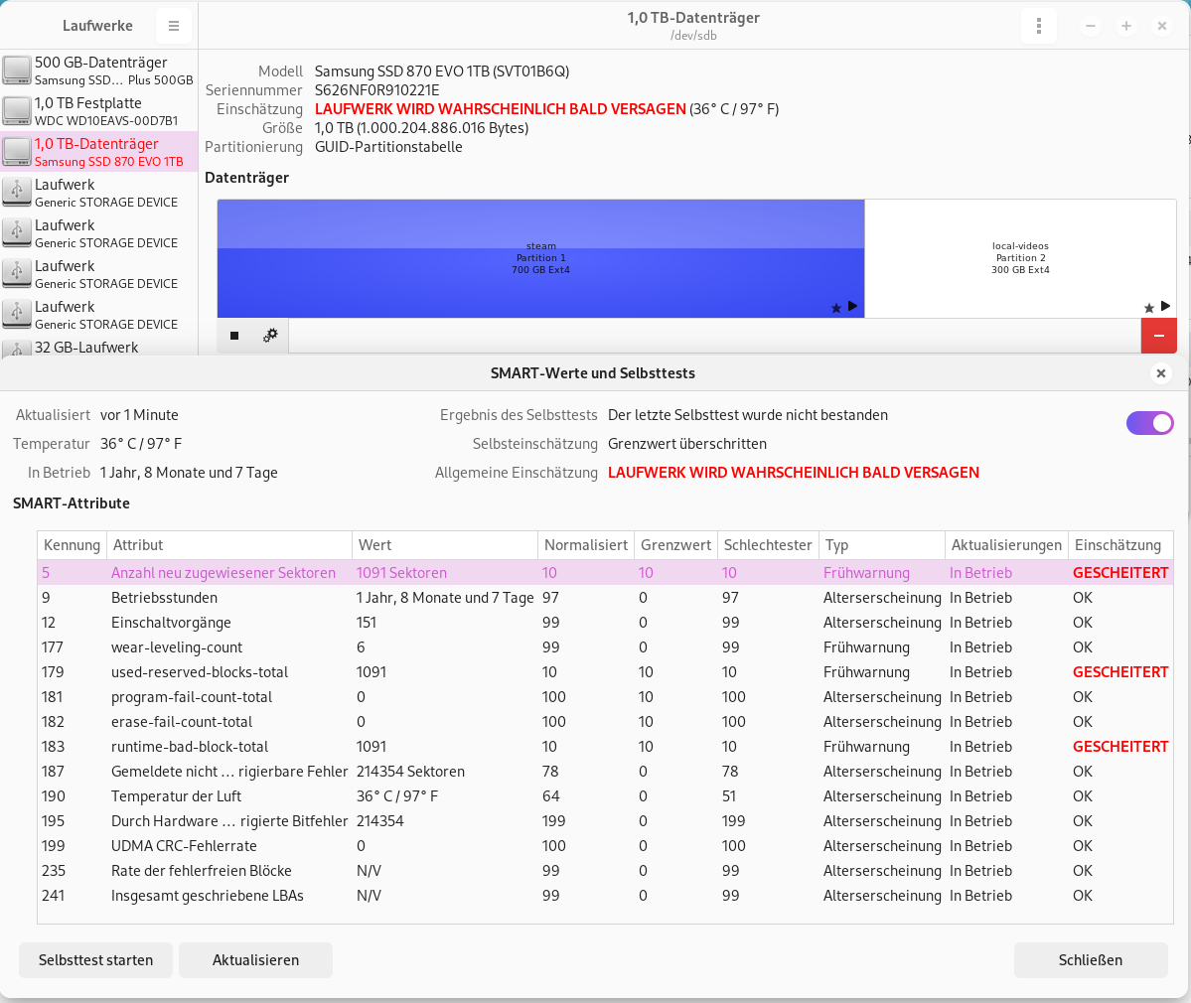Screen dimensions: 1191x1003
Task: Click the star icon on steam partition
Action: tap(836, 308)
